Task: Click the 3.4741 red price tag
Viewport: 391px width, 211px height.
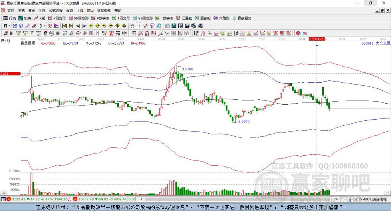Action: coord(10,74)
